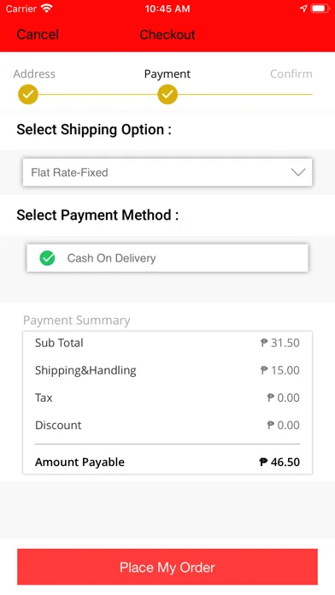The width and height of the screenshot is (335, 595).
Task: Tap the Payment step checkmark circle
Action: pos(167,94)
